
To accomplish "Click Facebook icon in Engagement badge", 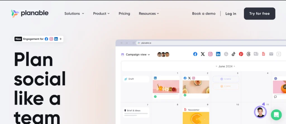I will 47,39.
